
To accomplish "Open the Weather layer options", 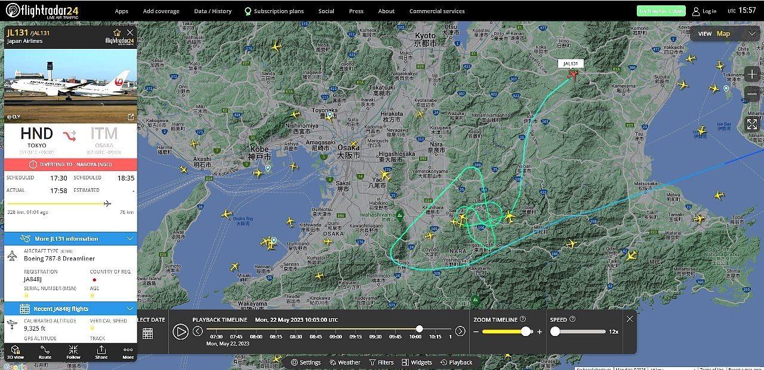I will (344, 362).
